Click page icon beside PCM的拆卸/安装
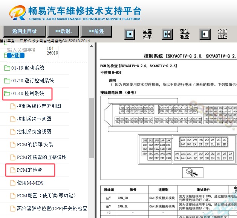The image size is (237, 218). 13,145
